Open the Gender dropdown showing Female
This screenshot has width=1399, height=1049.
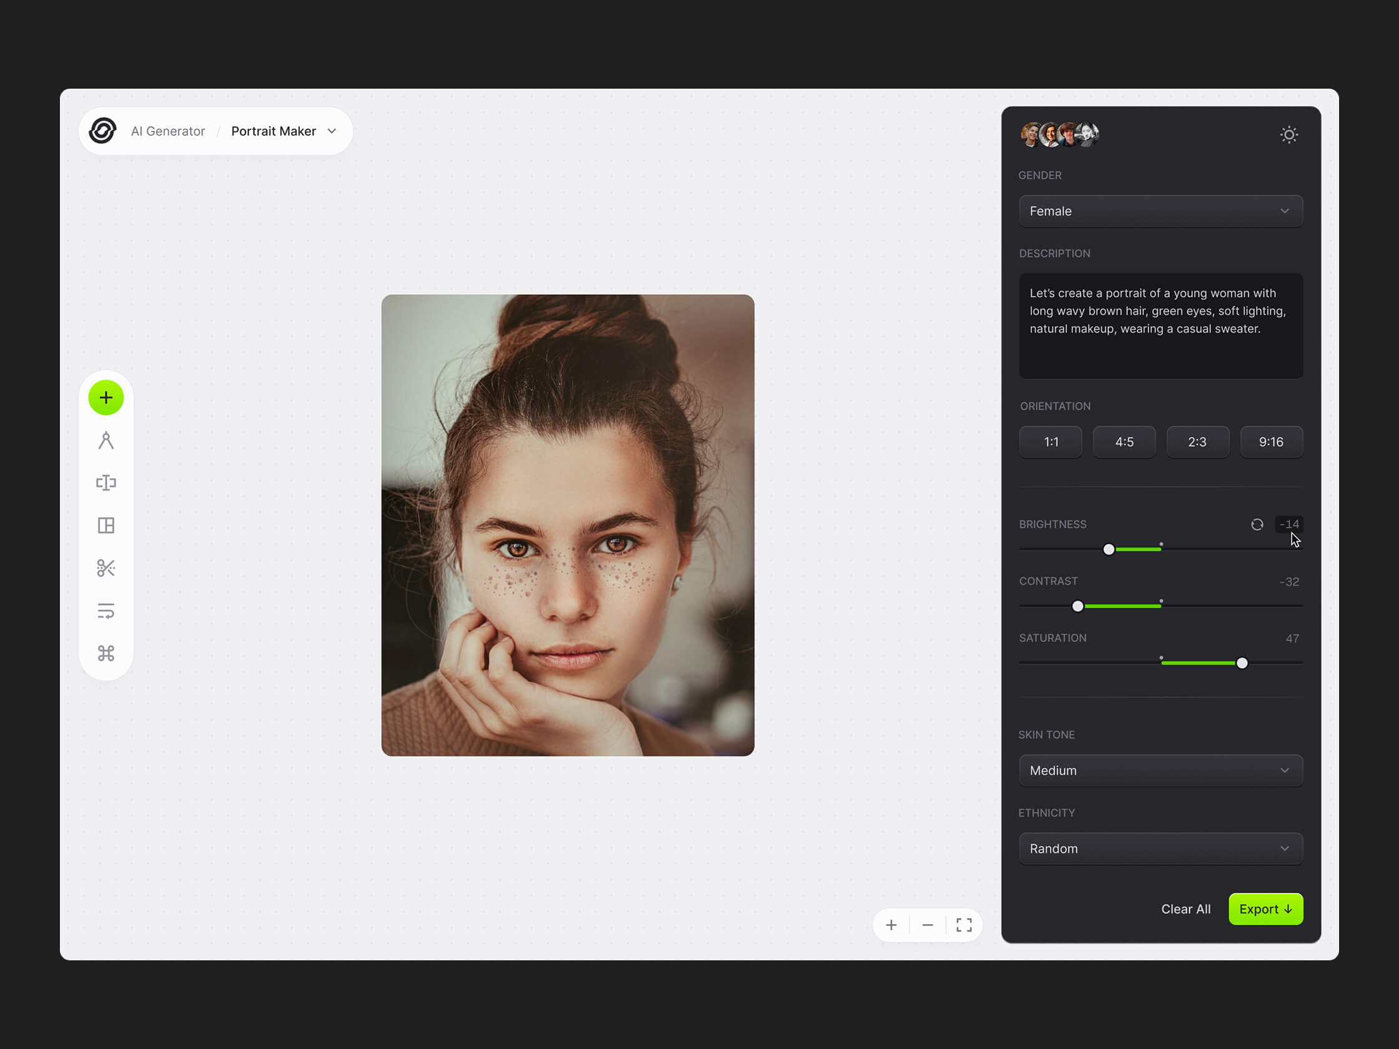coord(1160,211)
